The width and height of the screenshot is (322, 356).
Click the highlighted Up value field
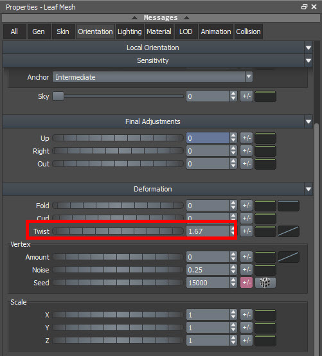[208, 138]
